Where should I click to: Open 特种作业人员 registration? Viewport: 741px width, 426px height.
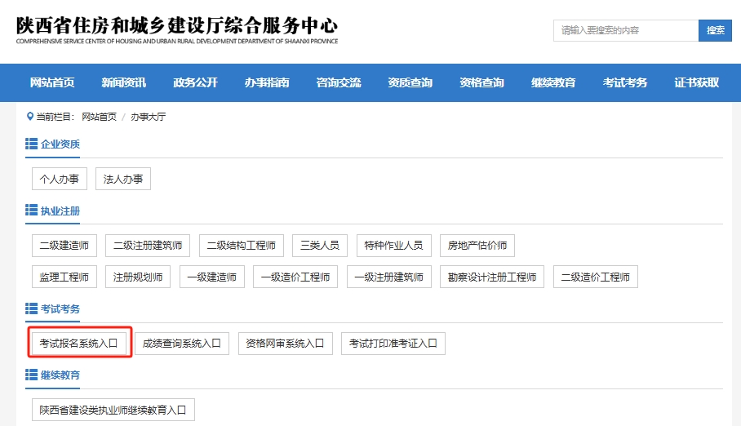click(x=394, y=246)
